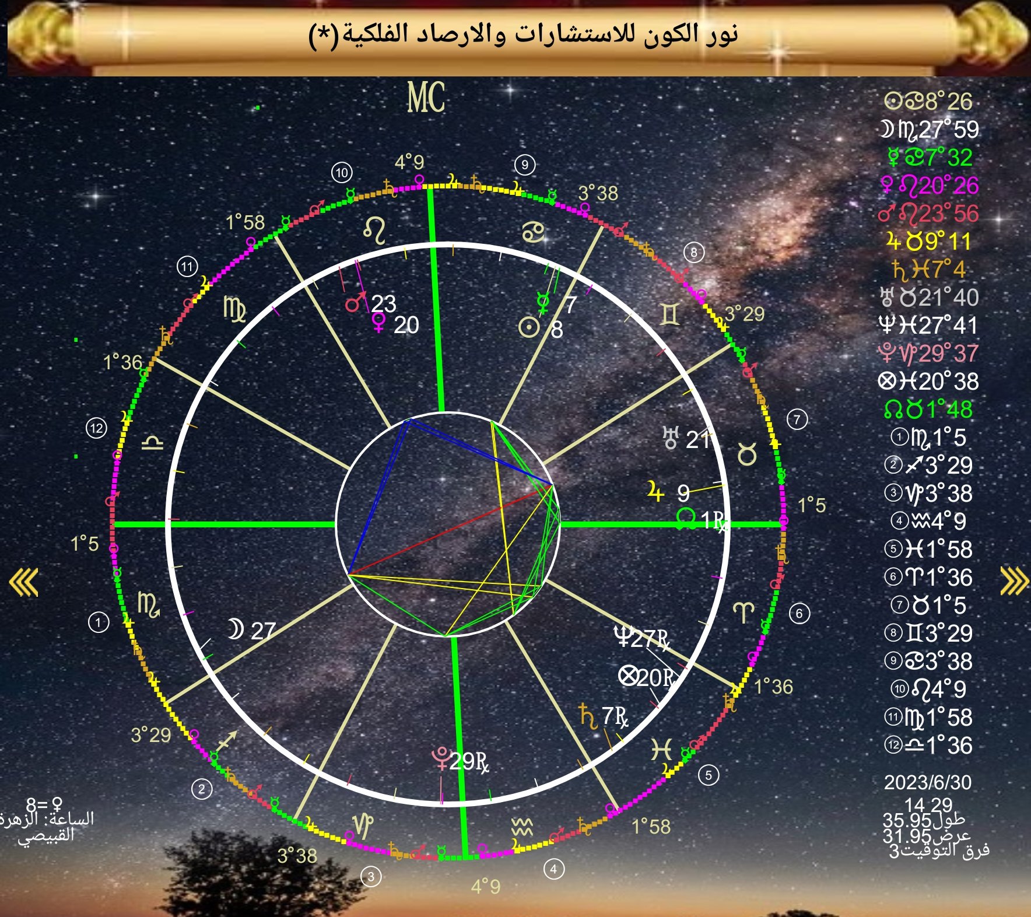Screen dimensions: 1031x917
Task: Select Mars position row 23°56
Action: (928, 213)
